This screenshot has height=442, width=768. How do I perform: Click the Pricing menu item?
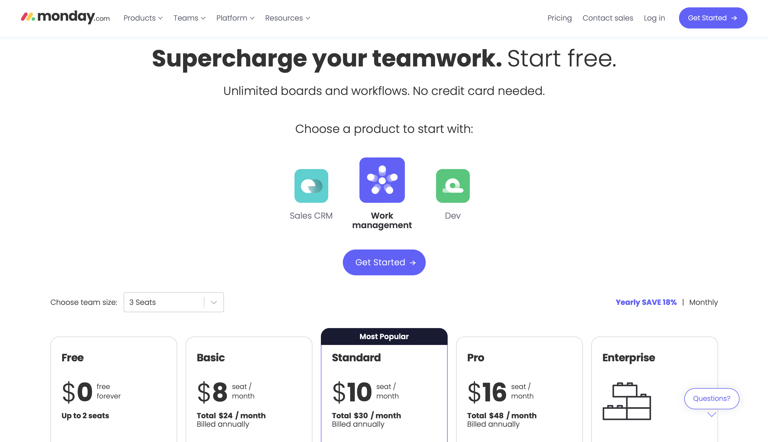click(560, 18)
